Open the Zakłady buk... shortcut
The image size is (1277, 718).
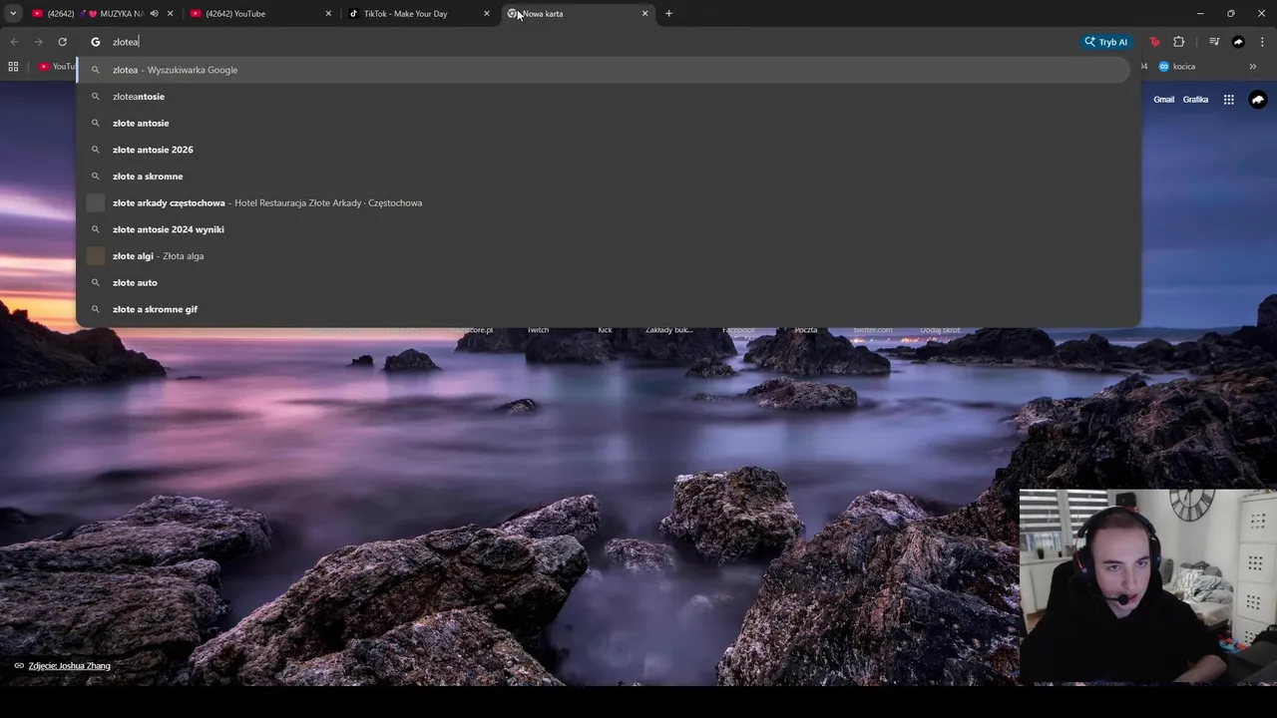(x=669, y=330)
